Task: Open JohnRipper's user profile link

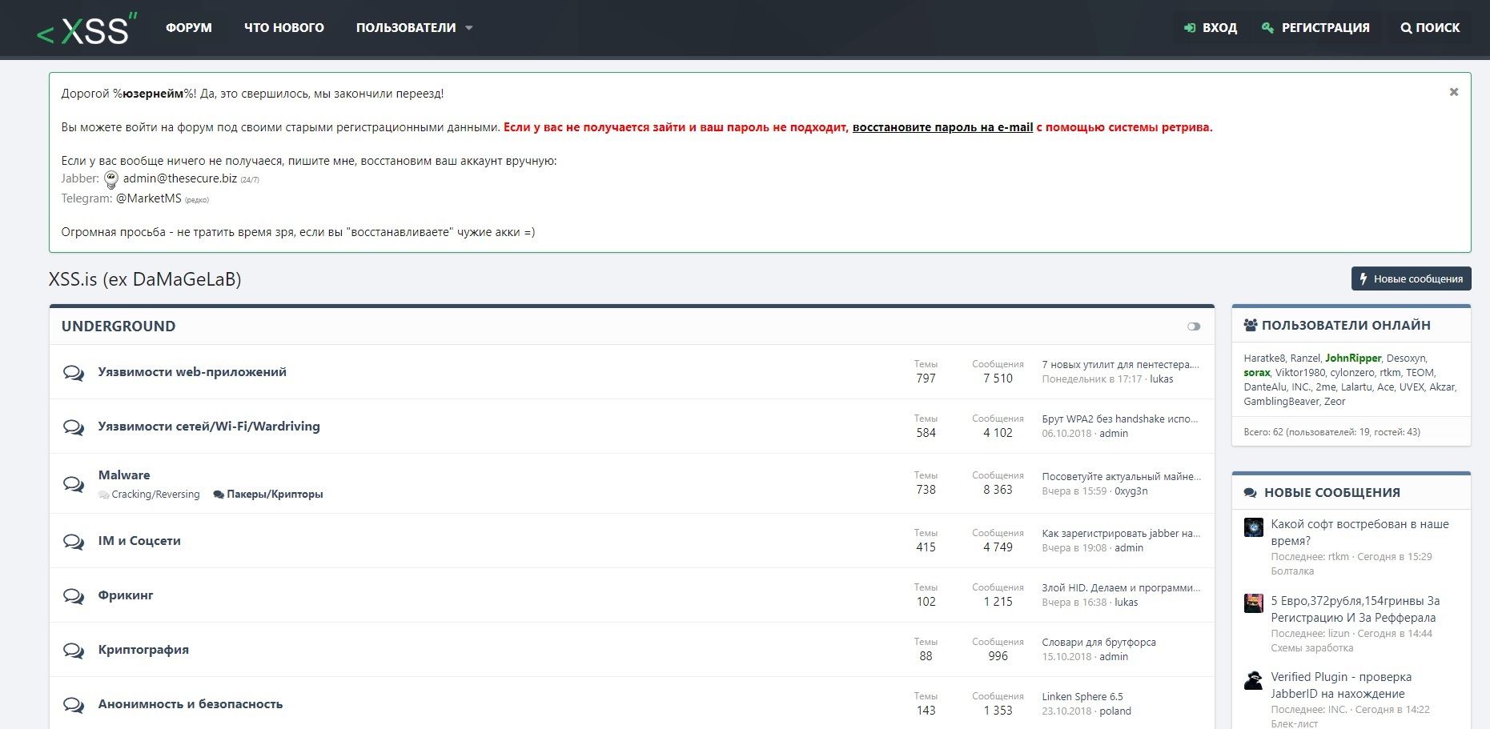Action: (1353, 358)
